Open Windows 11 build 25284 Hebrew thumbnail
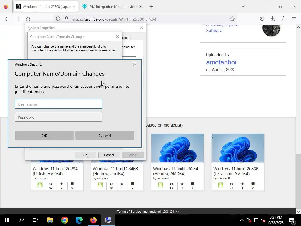This screenshot has width=301, height=226. point(178,148)
